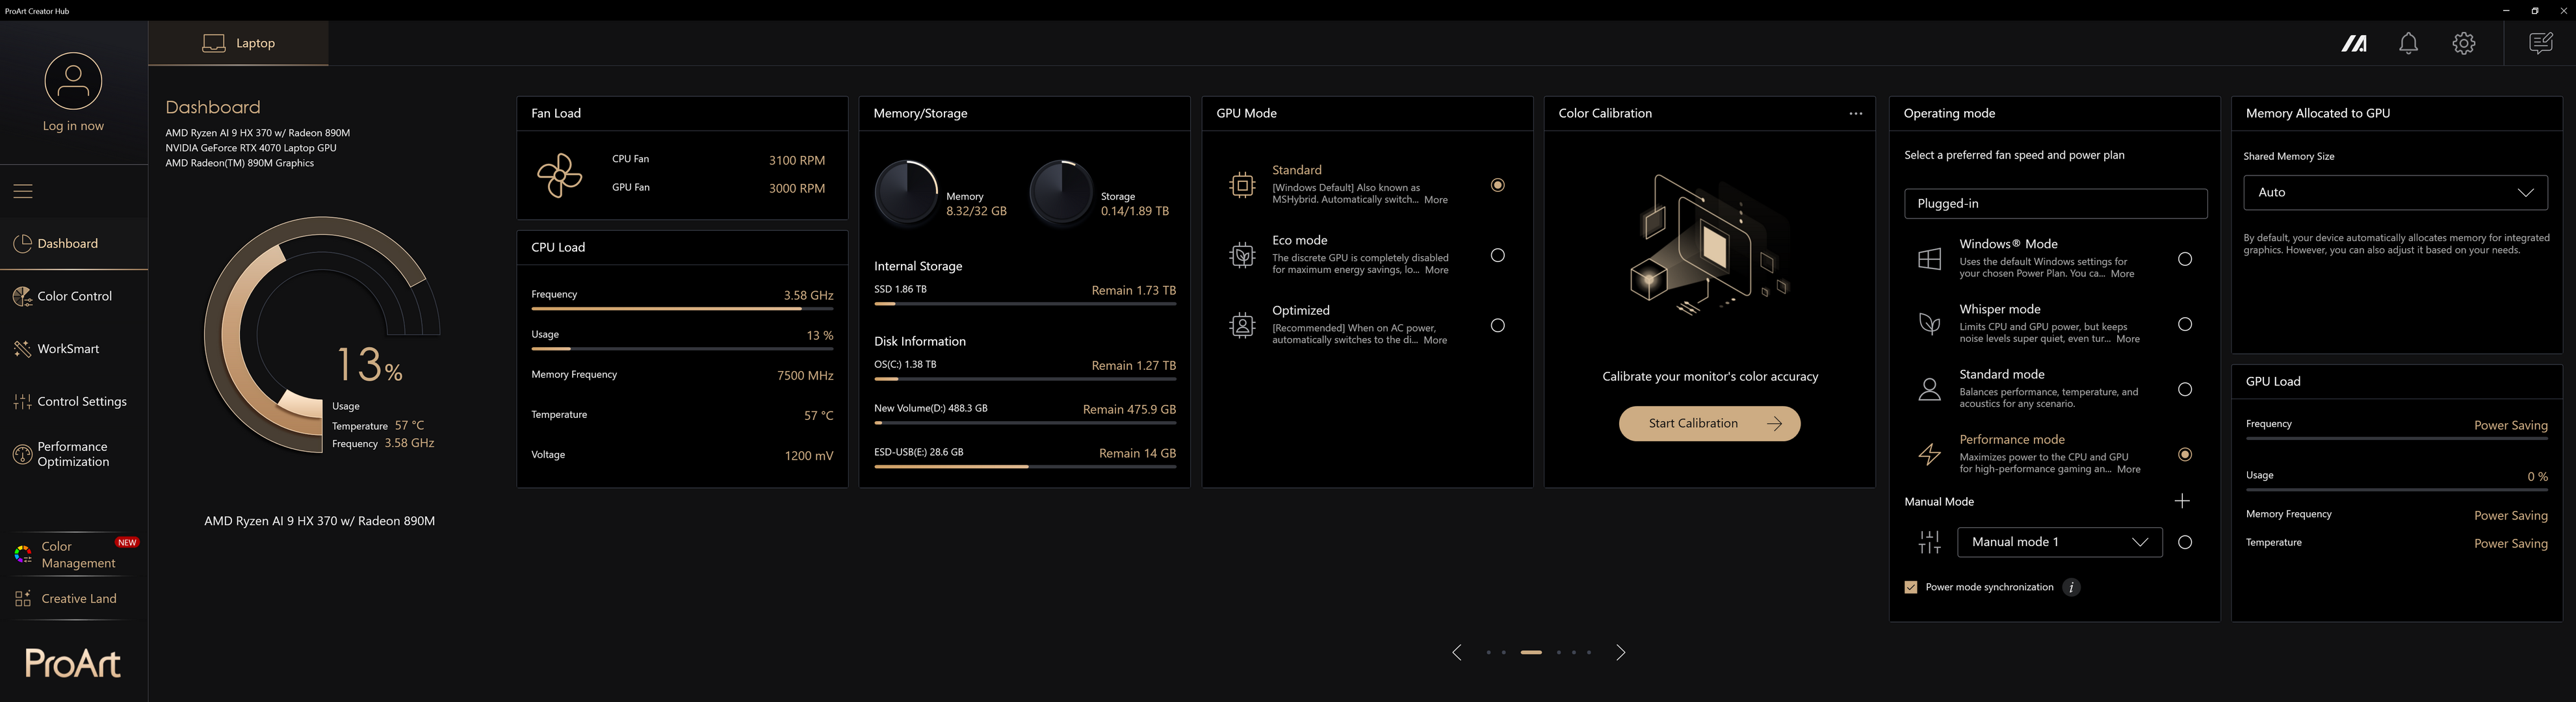This screenshot has width=2576, height=702.
Task: Open Color Control in the sidebar
Action: (74, 296)
